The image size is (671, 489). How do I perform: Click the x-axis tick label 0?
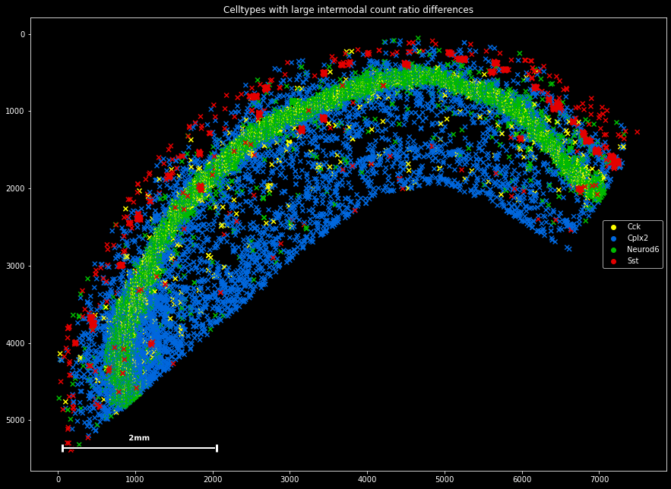(x=59, y=478)
